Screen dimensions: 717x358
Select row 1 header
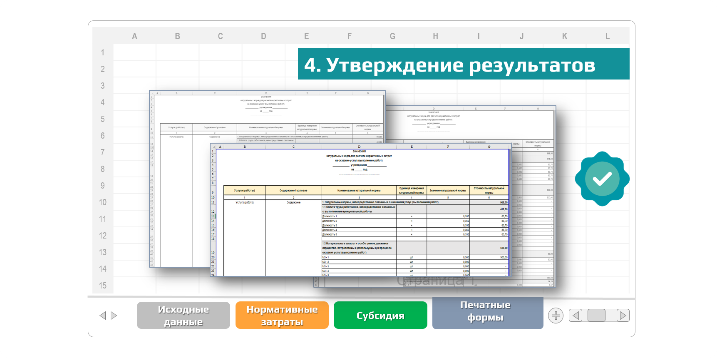(102, 52)
